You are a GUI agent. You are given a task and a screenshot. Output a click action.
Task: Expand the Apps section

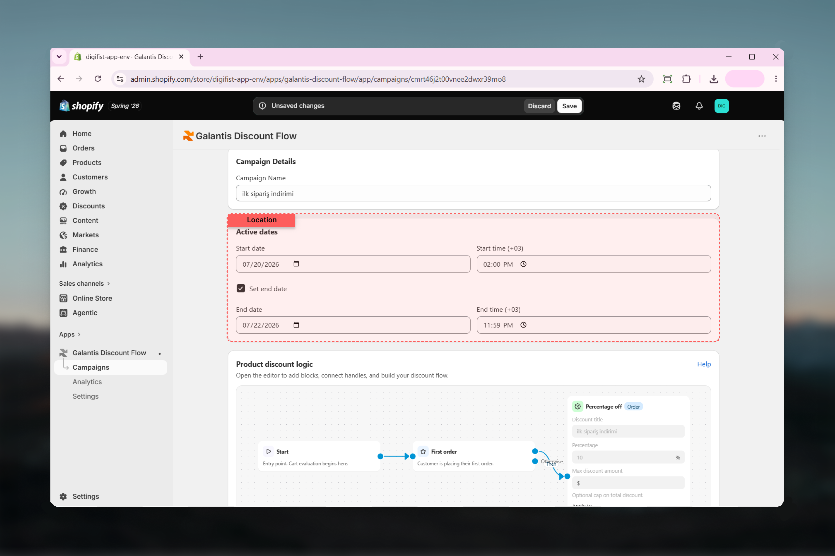pyautogui.click(x=70, y=334)
